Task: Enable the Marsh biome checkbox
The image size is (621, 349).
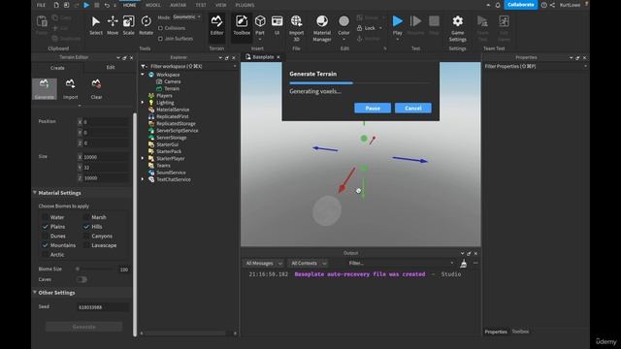Action: point(86,217)
